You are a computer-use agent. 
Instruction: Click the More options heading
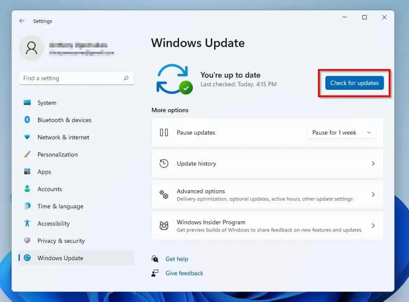click(170, 110)
